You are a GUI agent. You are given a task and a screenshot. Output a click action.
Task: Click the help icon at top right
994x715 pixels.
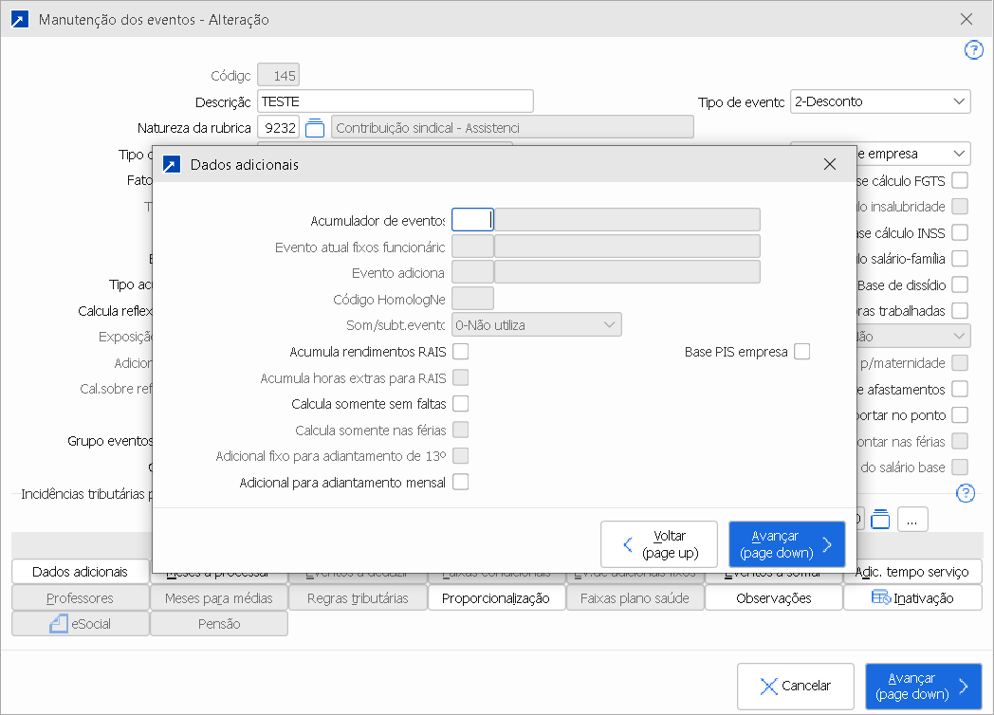(973, 50)
